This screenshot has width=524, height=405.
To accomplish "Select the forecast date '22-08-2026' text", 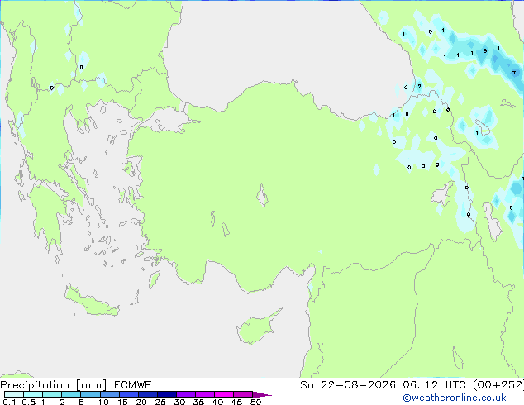I will click(x=358, y=385).
